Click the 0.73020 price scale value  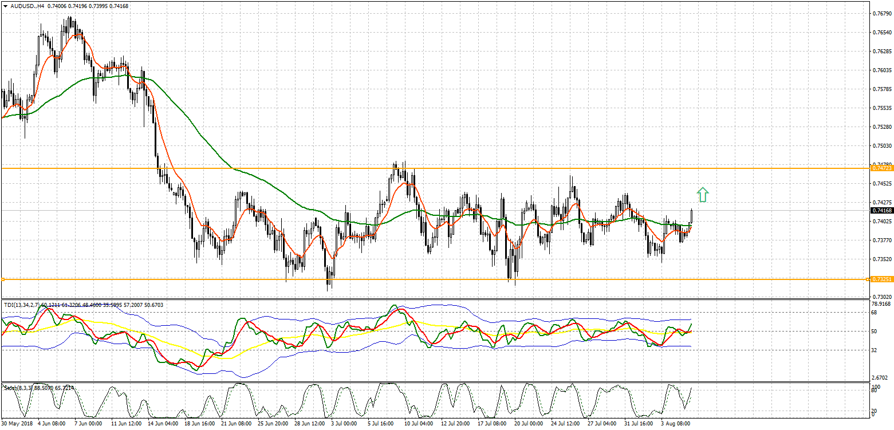(x=881, y=297)
